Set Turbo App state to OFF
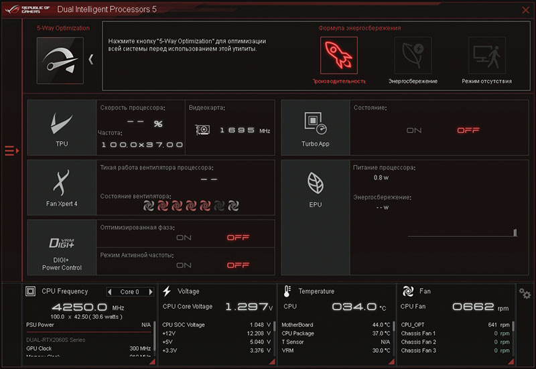The width and height of the screenshot is (536, 369). [468, 130]
